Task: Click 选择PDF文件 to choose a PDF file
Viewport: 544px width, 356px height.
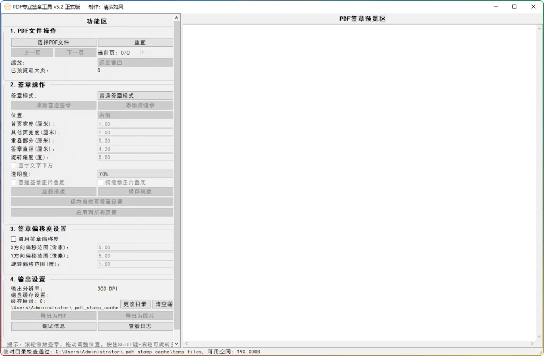Action: (x=53, y=42)
